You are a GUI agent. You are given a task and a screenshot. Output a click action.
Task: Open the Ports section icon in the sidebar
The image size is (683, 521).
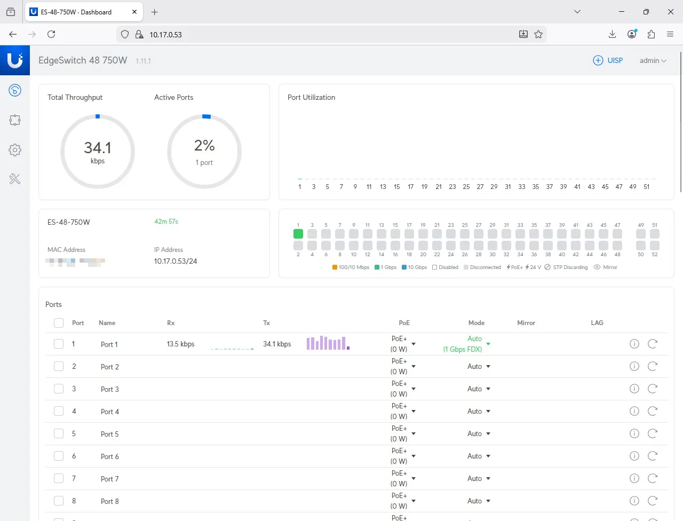tap(15, 120)
